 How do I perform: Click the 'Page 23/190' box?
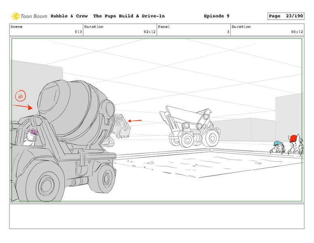click(x=286, y=16)
